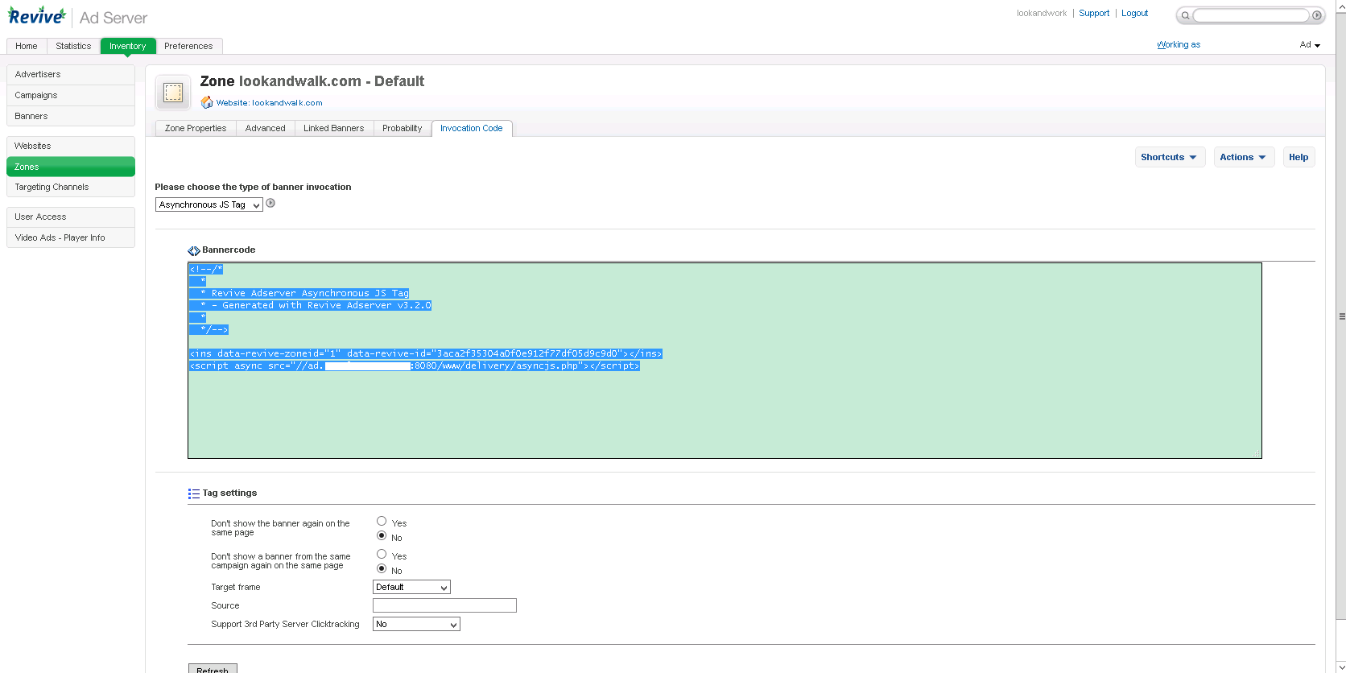
Task: Click the search go arrow icon
Action: pyautogui.click(x=1317, y=15)
